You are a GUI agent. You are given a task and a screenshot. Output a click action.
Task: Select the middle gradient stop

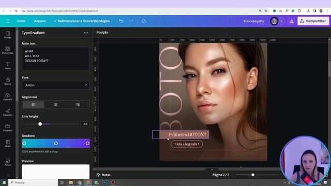(x=56, y=144)
